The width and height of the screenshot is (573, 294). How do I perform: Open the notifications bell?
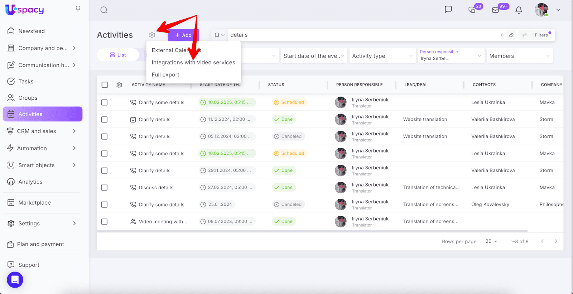click(x=519, y=10)
